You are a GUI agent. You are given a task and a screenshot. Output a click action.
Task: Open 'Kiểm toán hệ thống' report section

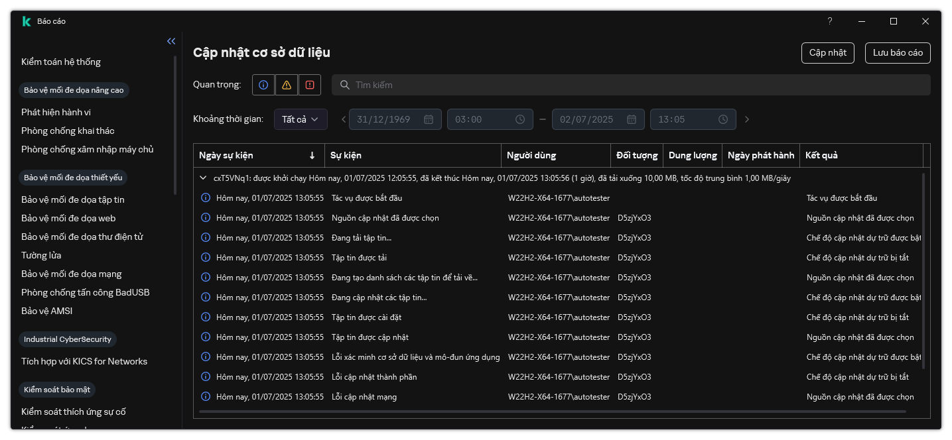coord(61,62)
